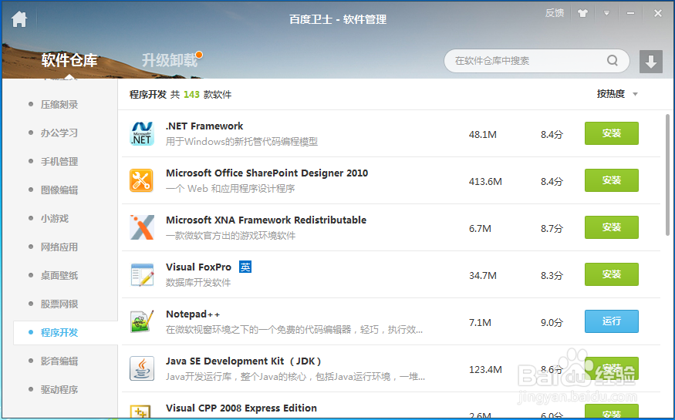
Task: Click the 英 language badge beside Visual FoxPro
Action: point(245,267)
